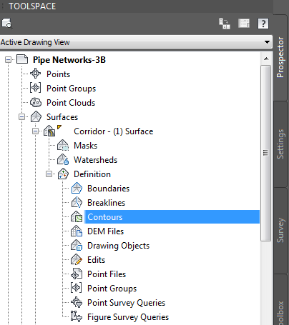The height and width of the screenshot is (325, 289).
Task: Click the Contours icon
Action: 77,216
